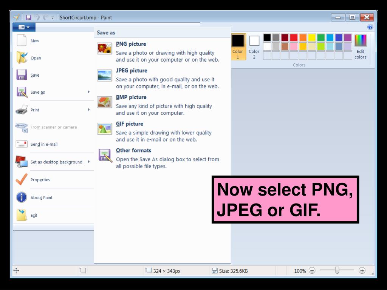This screenshot has height=290, width=387.
Task: Click the zoom in plus button
Action: pyautogui.click(x=362, y=270)
